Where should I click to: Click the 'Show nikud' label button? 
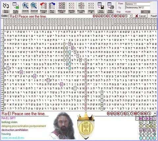click(x=6, y=12)
